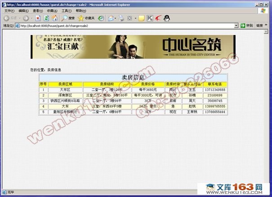
Task: Click the page icon in address bar
Action: coord(18,26)
